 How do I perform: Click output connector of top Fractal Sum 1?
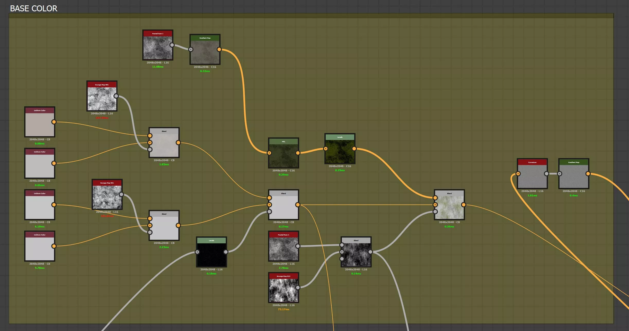click(x=172, y=45)
